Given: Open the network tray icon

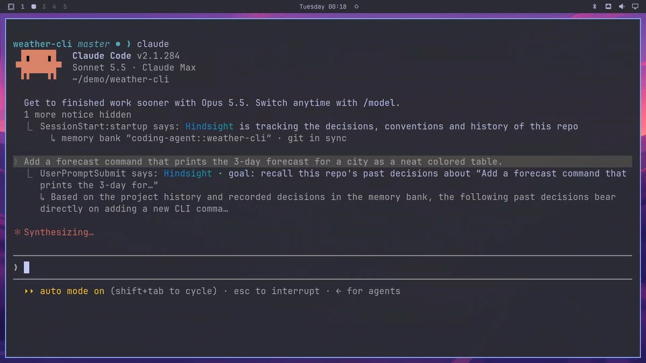Looking at the screenshot, I should 608,6.
